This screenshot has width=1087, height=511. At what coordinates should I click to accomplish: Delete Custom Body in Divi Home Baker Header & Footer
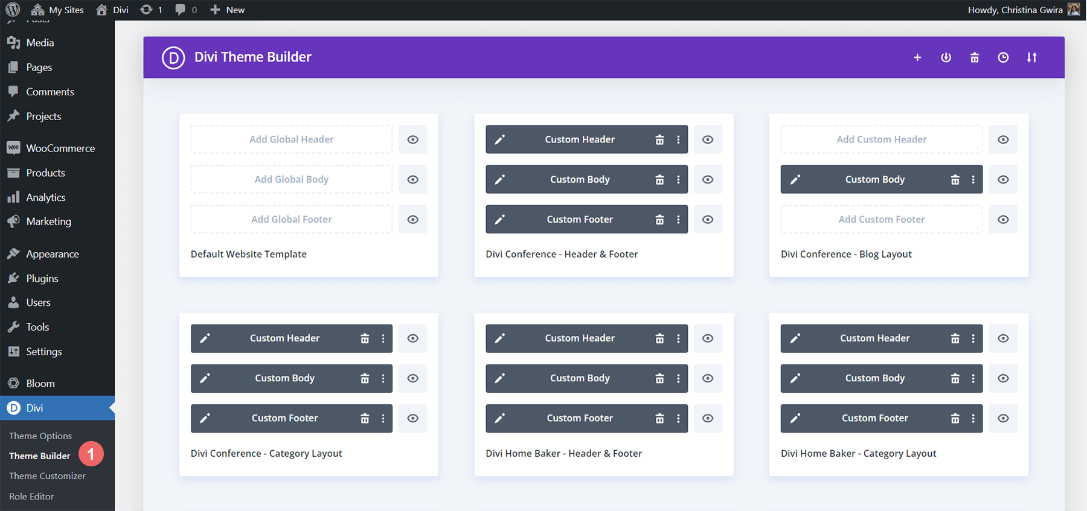tap(659, 378)
